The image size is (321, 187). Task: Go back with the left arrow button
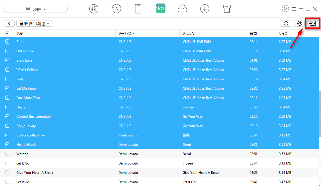click(x=9, y=23)
